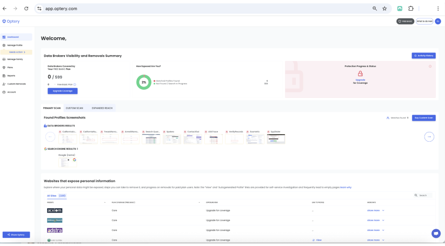Expand show more on the bottom row
Screen dimensions: 445x246
(x=375, y=241)
